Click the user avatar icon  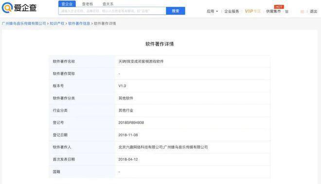(x=302, y=12)
